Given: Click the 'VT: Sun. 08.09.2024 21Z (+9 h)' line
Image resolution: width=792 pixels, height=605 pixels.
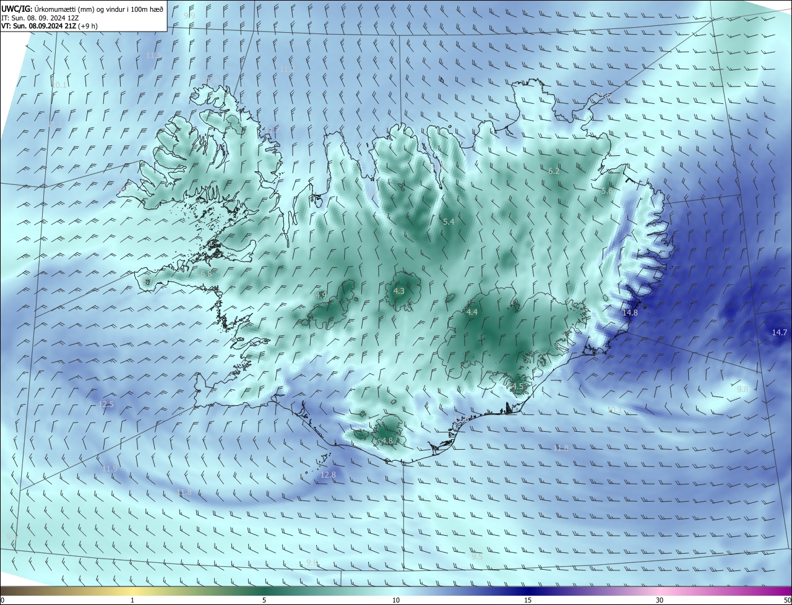Looking at the screenshot, I should point(49,26).
